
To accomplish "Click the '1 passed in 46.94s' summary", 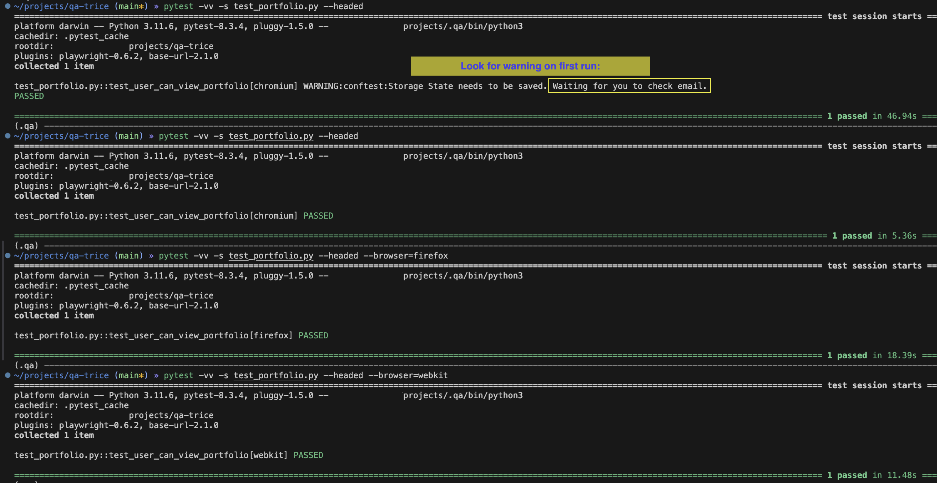I will pos(872,116).
